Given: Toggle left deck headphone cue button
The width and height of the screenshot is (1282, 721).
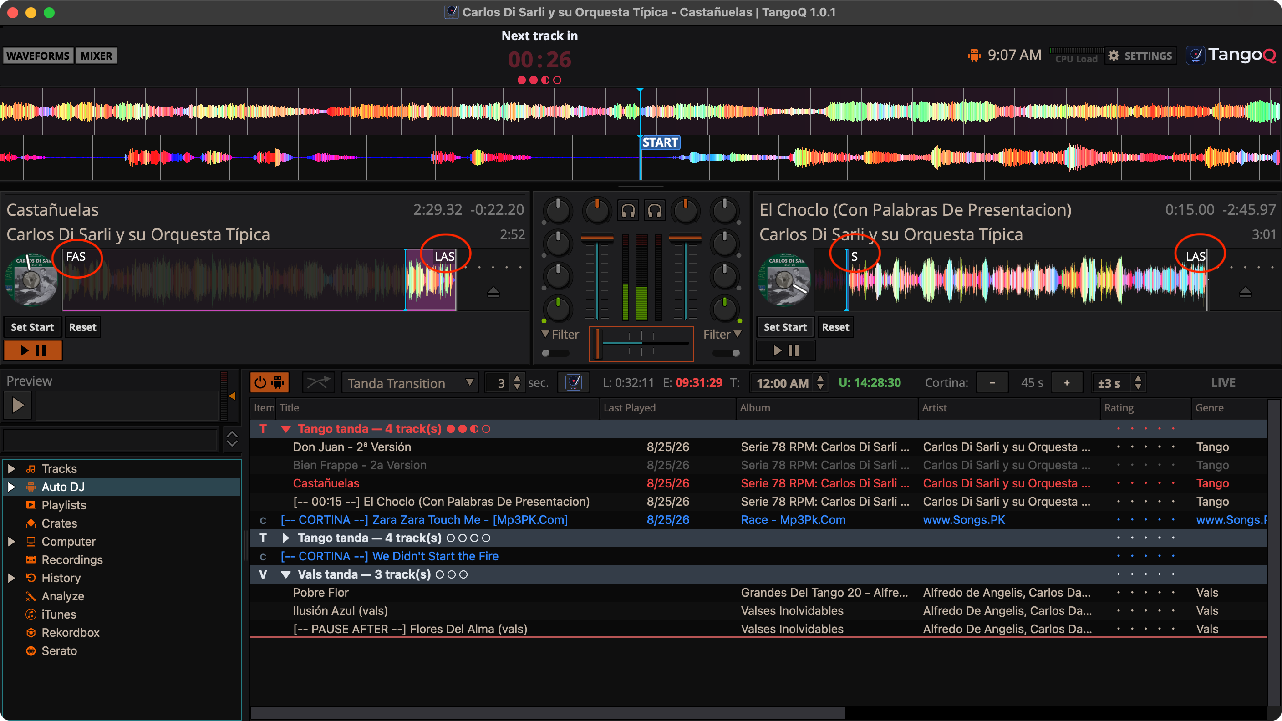Looking at the screenshot, I should (x=628, y=211).
